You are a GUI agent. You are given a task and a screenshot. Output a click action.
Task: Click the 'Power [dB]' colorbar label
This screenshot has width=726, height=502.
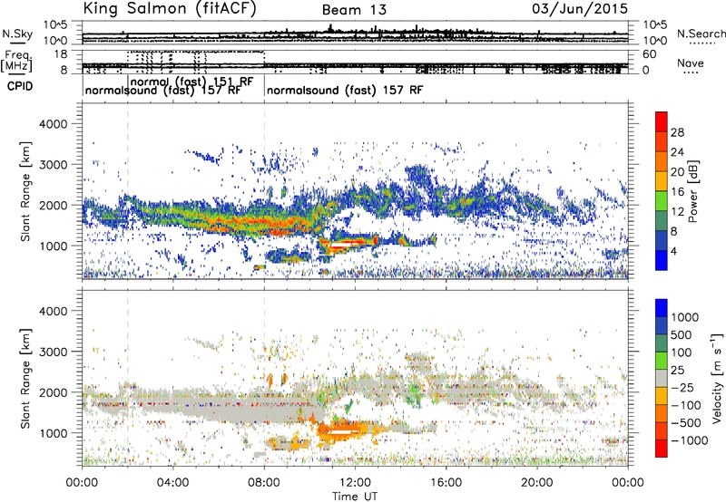coord(693,191)
